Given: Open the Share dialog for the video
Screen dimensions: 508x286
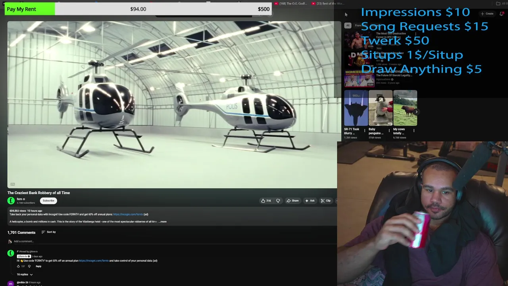Looking at the screenshot, I should coord(292,201).
